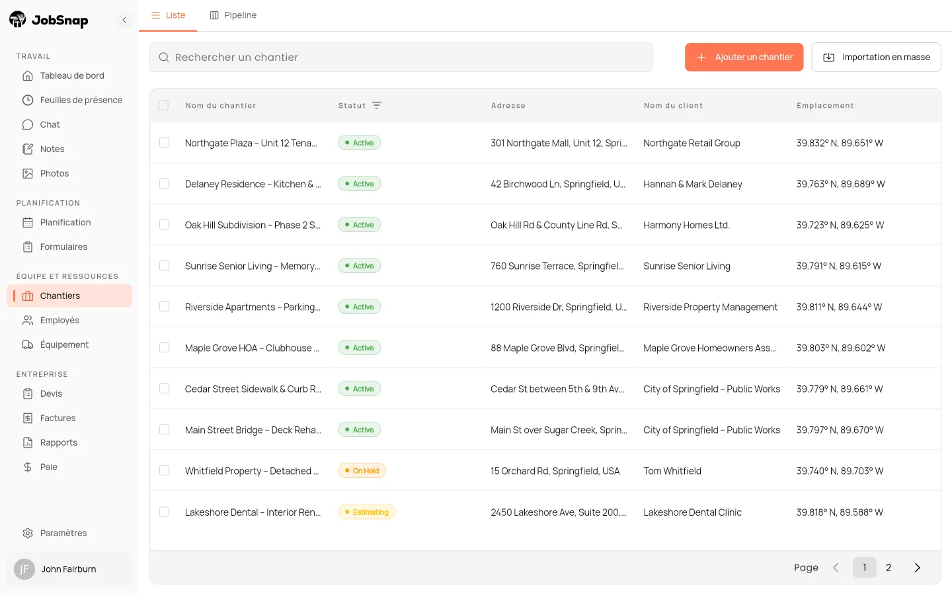Viewport: 952px width, 595px height.
Task: Click Ajouter un chantier button
Action: pos(744,58)
